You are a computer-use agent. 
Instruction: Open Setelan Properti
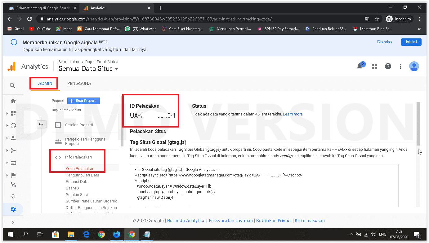pyautogui.click(x=79, y=125)
